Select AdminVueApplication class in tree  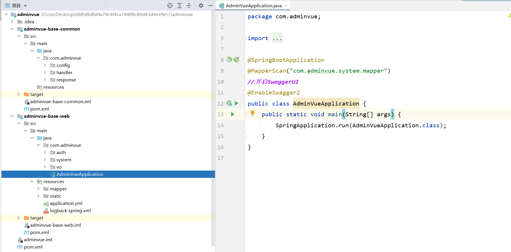click(x=108, y=174)
